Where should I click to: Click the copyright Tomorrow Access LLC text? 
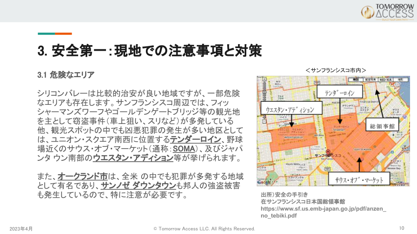(204, 229)
